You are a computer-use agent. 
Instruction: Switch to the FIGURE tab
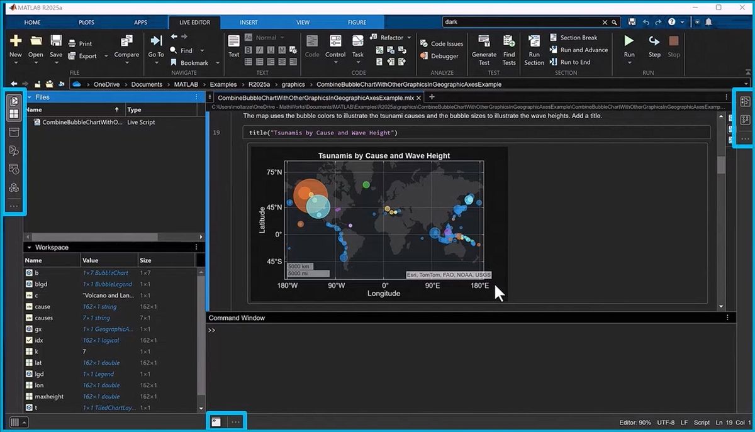[357, 22]
